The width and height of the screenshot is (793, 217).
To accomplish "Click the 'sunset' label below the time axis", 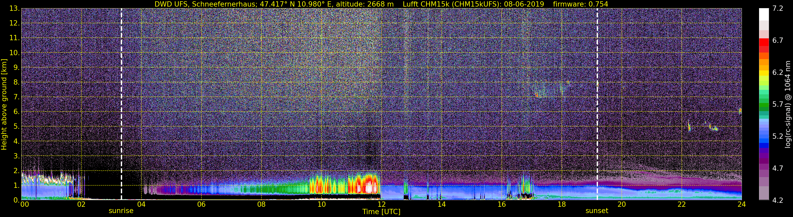I will click(597, 211).
